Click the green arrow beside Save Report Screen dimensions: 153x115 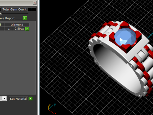25,18
